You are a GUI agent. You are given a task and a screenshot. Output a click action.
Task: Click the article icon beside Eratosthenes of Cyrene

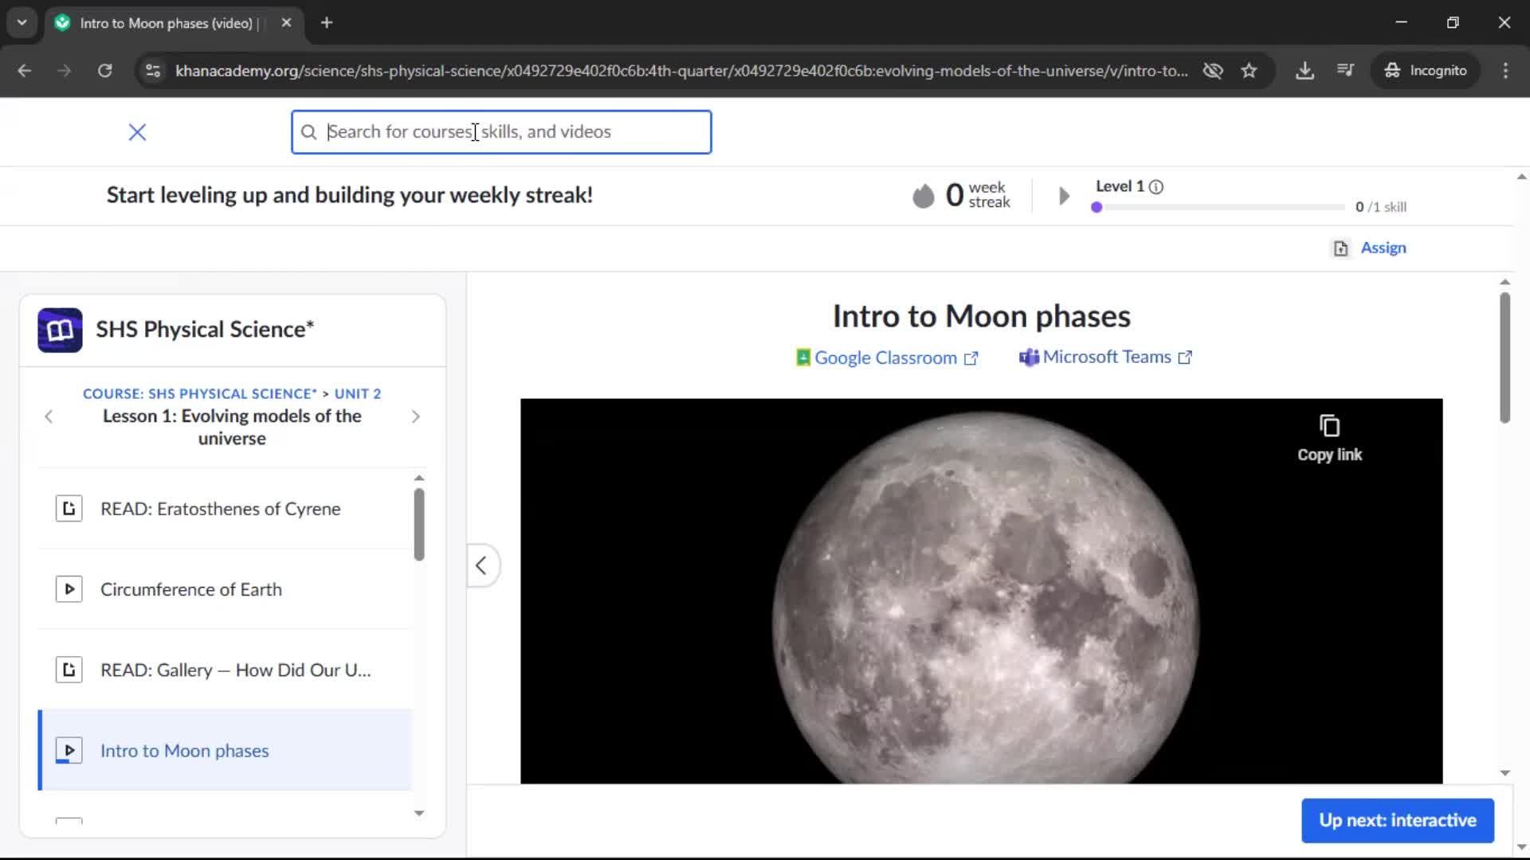click(x=69, y=509)
